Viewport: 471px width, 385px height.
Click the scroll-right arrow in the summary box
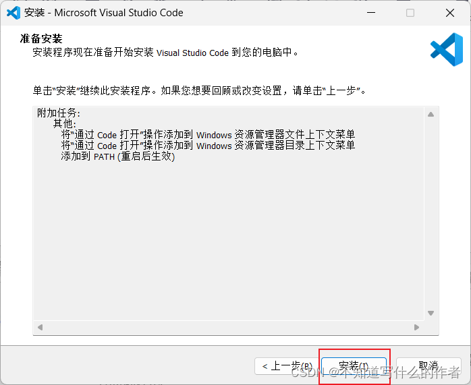(x=416, y=327)
